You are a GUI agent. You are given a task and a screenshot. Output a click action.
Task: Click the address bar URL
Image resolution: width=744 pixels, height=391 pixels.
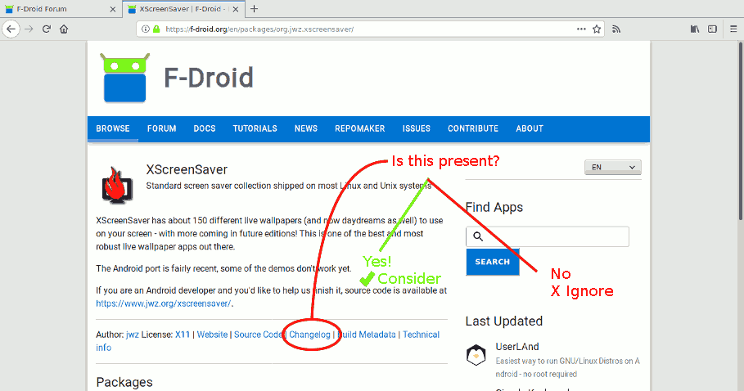pos(259,29)
